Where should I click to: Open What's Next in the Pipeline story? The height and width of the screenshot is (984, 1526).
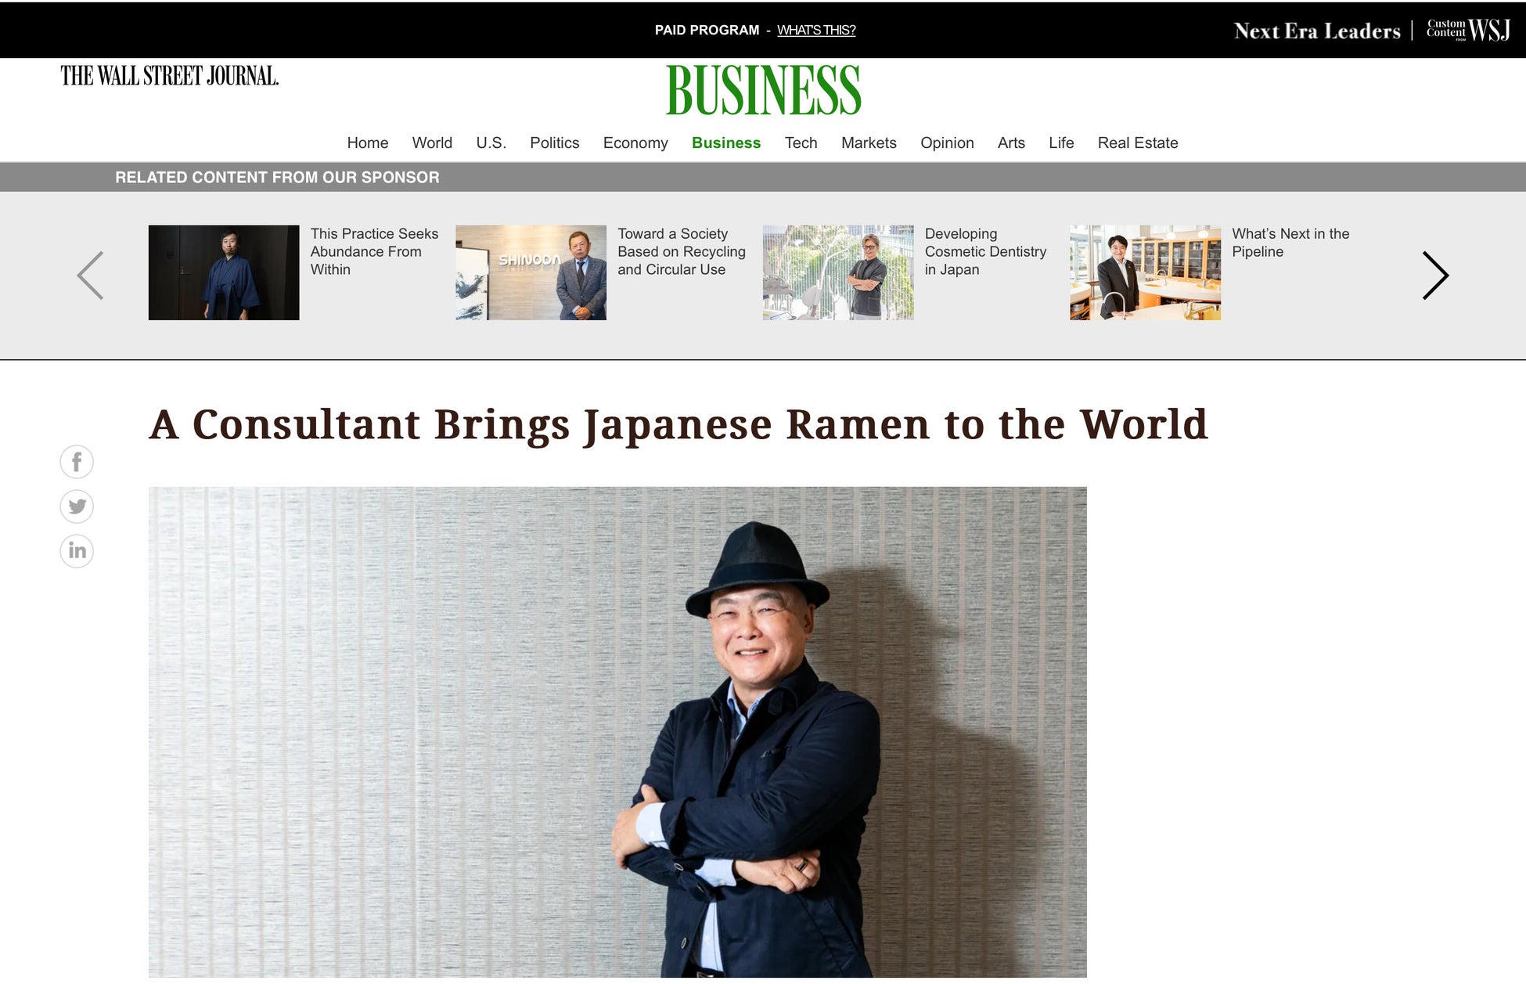[1290, 243]
